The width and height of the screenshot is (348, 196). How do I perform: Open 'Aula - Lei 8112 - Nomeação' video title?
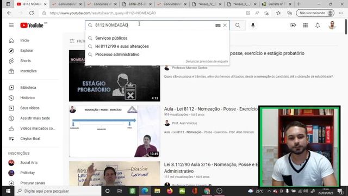(211, 109)
